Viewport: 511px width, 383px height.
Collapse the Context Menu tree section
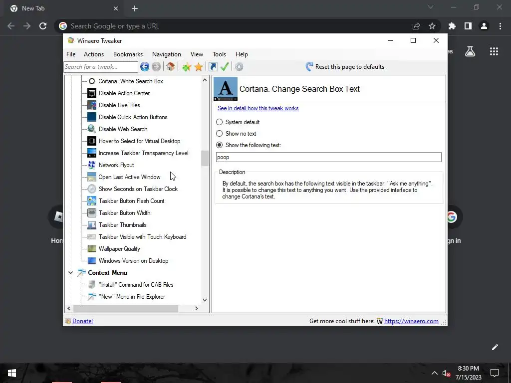coord(70,273)
